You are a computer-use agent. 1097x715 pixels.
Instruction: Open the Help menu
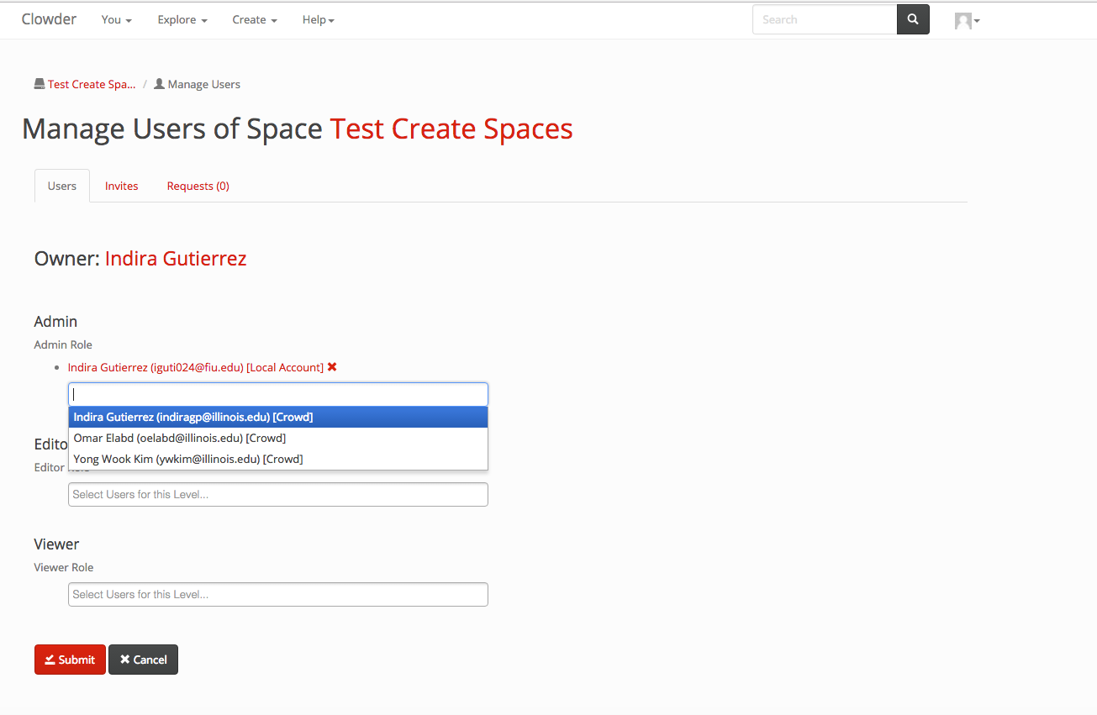(x=318, y=19)
